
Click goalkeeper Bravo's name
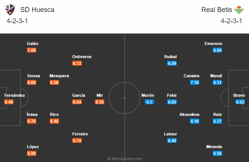pos(239,95)
